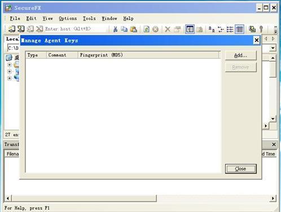The image size is (281, 212).
Task: Open the Edit menu
Action: 31,18
